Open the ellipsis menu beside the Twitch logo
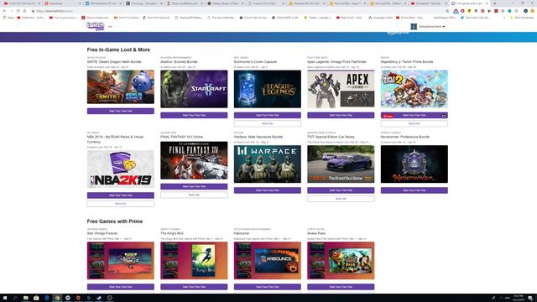The image size is (537, 302). pos(110,26)
